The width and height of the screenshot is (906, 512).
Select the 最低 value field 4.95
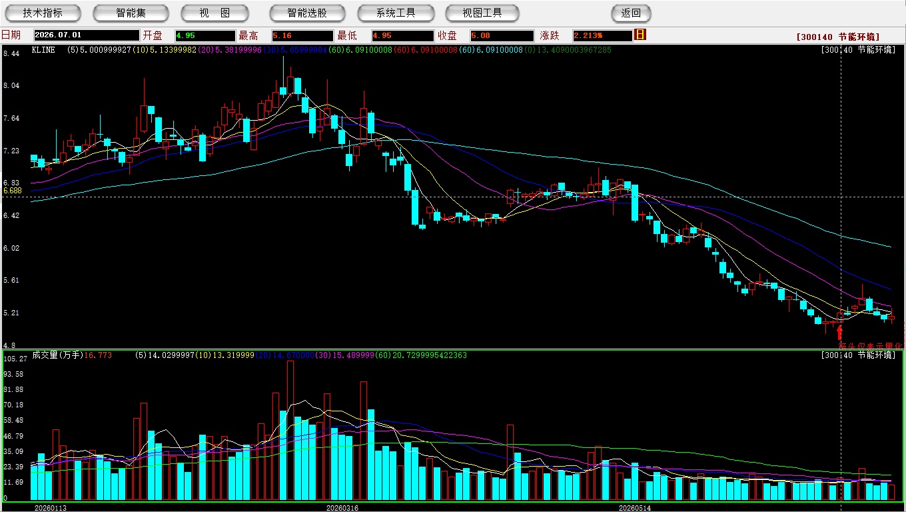tap(402, 35)
